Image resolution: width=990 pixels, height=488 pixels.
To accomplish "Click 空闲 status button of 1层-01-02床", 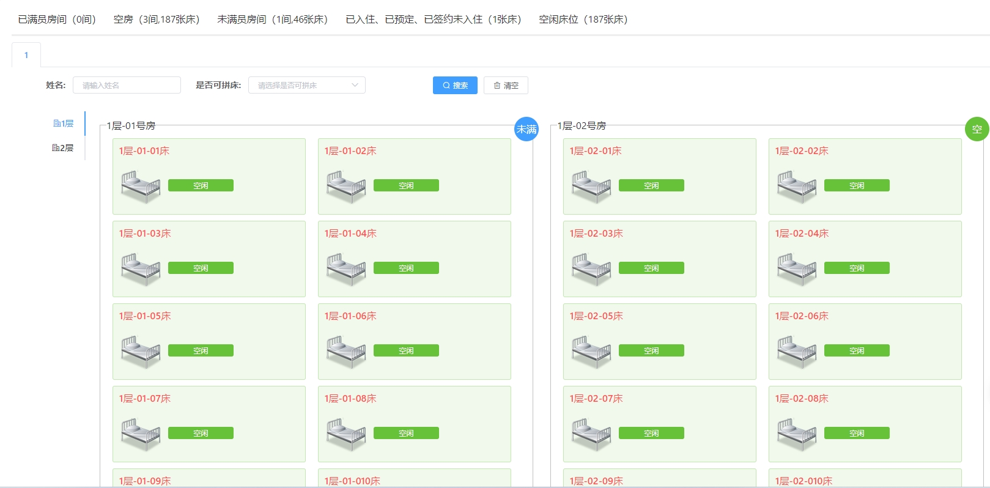I will click(x=406, y=186).
